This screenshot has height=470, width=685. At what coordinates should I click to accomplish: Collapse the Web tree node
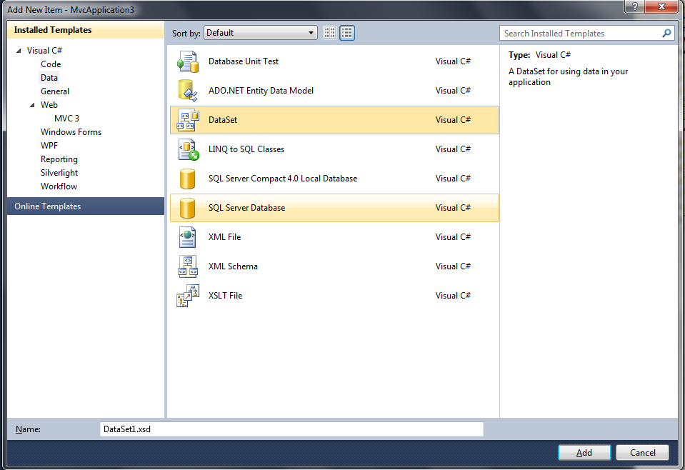pyautogui.click(x=32, y=105)
